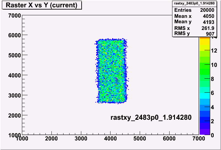Click the Y-axis label 2000
The height and width of the screenshot is (150, 221).
[x=15, y=115]
